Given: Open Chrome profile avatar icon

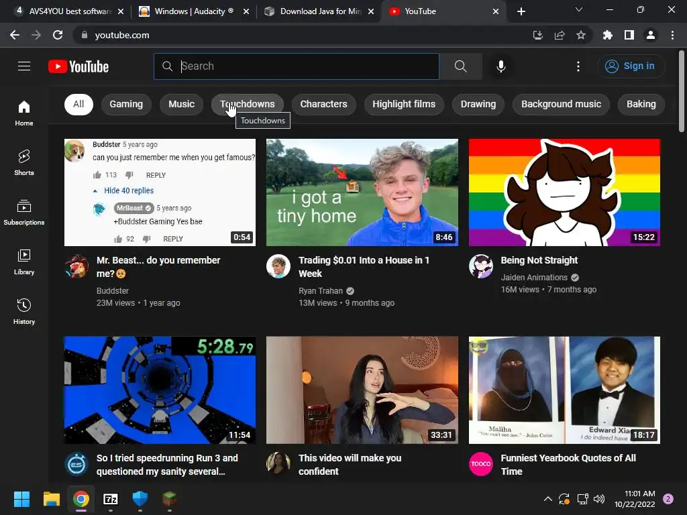Looking at the screenshot, I should (651, 35).
